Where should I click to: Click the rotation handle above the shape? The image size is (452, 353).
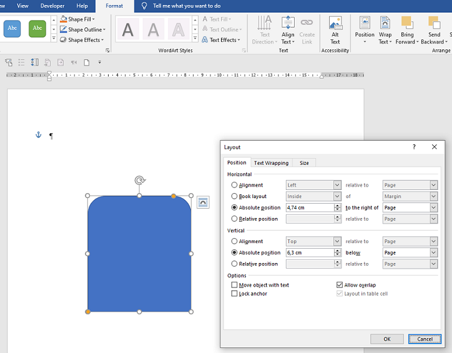tap(140, 181)
